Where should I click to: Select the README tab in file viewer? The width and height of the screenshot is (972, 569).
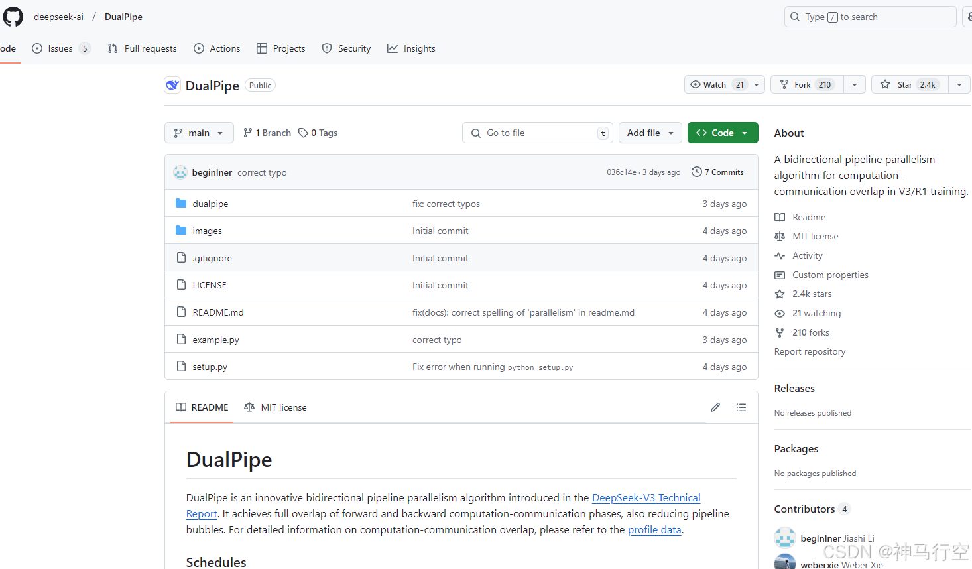tap(202, 407)
